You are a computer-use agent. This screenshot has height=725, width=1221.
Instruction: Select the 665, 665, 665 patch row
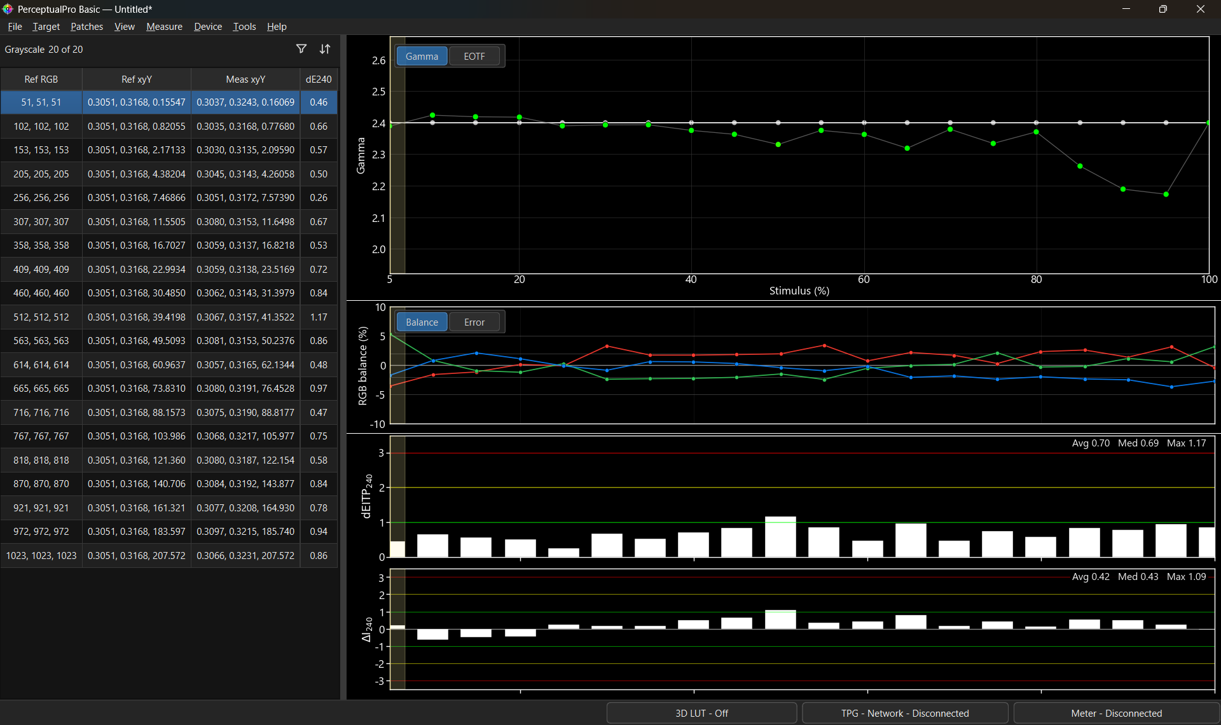point(169,389)
